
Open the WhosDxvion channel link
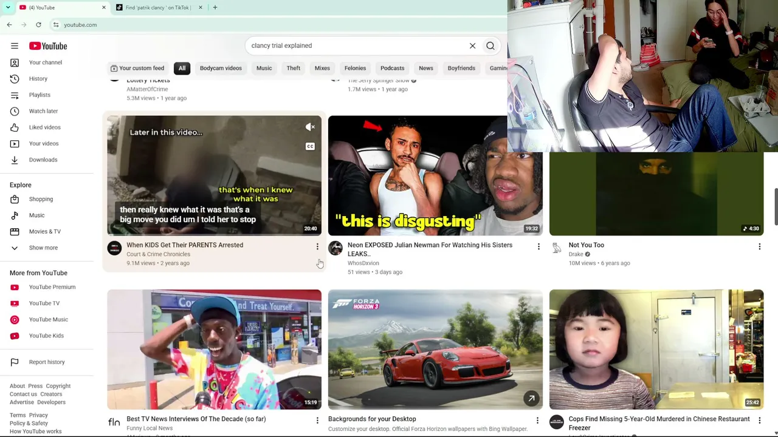coord(363,263)
